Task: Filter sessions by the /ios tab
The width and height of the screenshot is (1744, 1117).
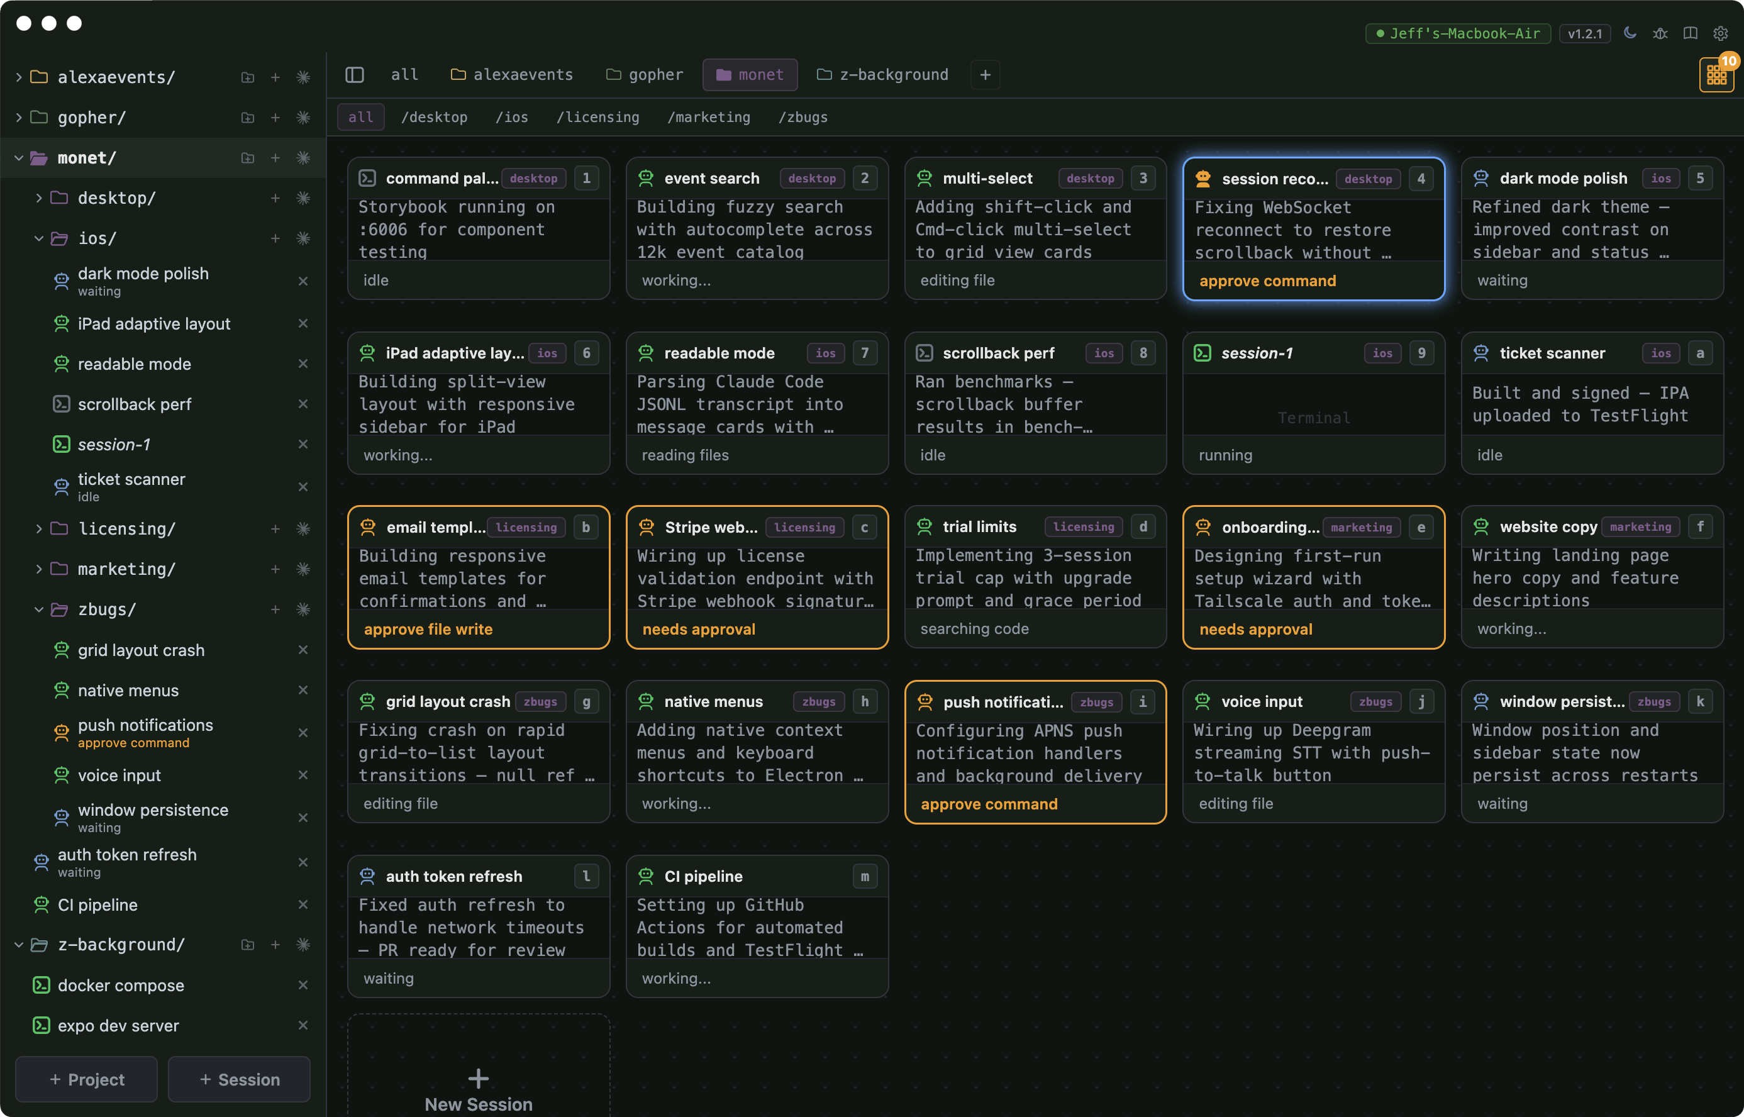Action: point(513,117)
